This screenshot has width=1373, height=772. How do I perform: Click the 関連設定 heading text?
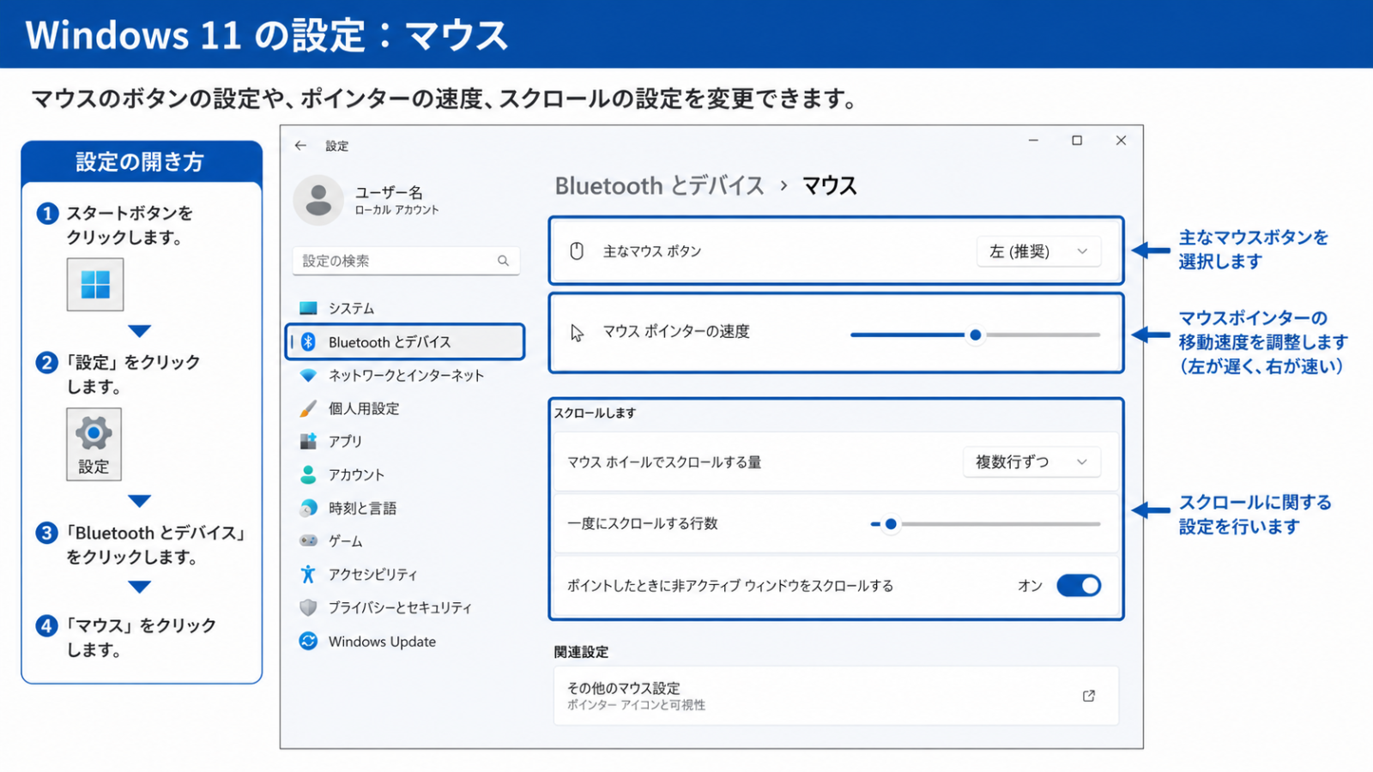pyautogui.click(x=581, y=652)
